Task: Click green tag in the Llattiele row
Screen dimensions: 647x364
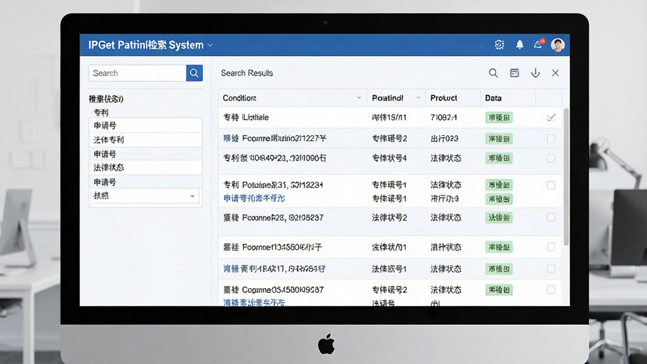Action: coord(499,118)
